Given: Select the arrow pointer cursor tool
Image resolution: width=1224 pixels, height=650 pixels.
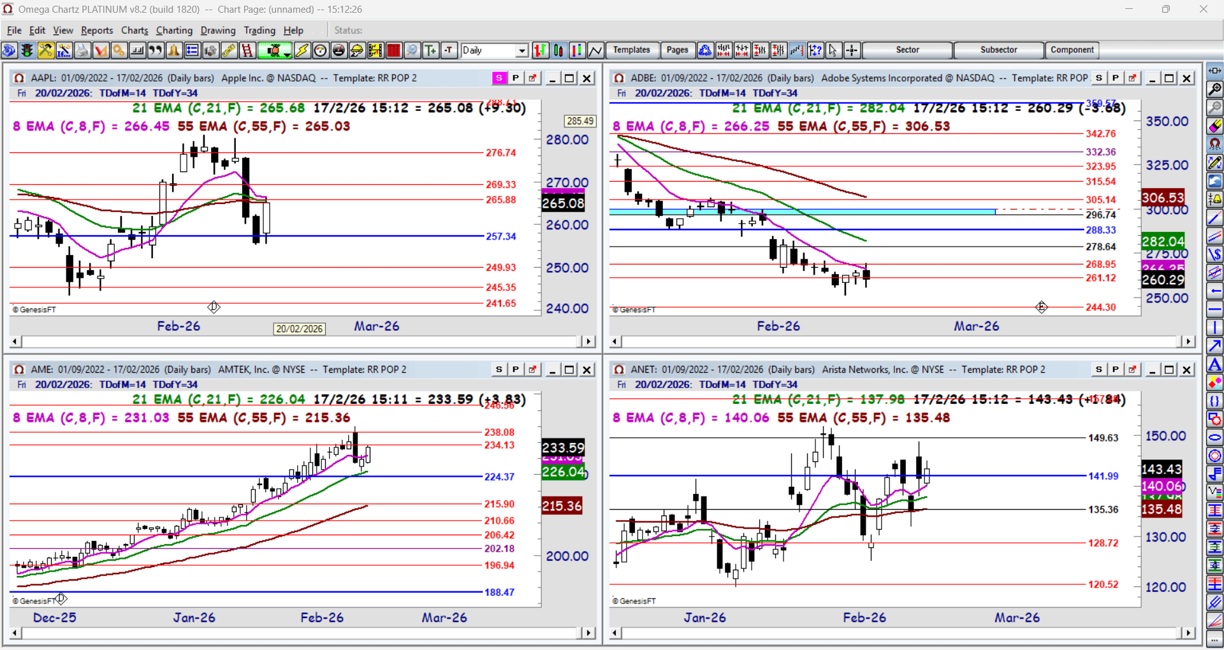Looking at the screenshot, I should click(833, 50).
